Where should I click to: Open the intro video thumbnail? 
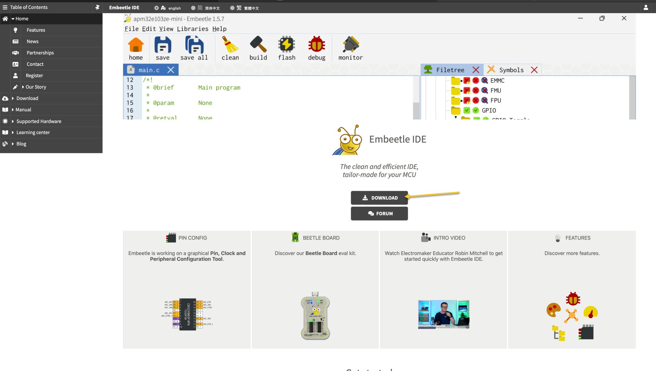click(444, 314)
